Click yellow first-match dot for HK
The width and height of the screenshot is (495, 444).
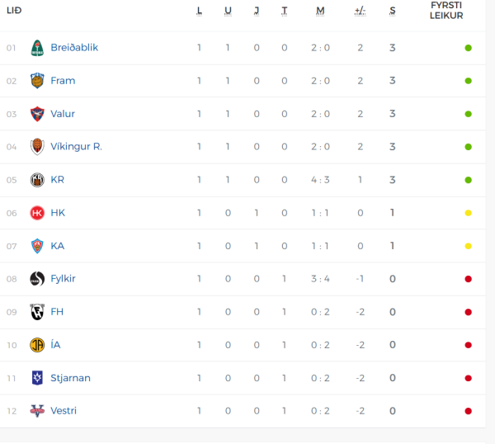tap(468, 213)
